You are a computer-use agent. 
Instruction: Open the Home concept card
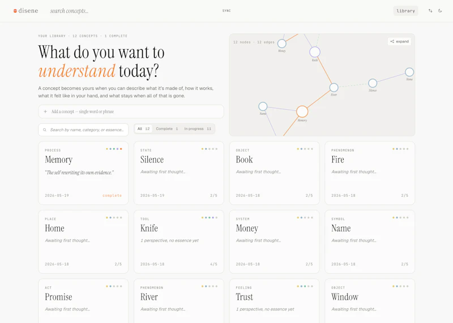(x=83, y=242)
